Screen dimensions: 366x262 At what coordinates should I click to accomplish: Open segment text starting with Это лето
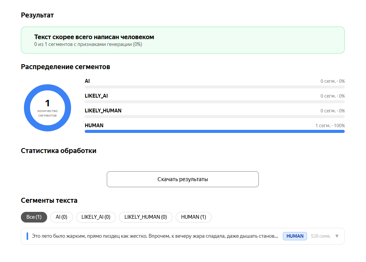155,236
